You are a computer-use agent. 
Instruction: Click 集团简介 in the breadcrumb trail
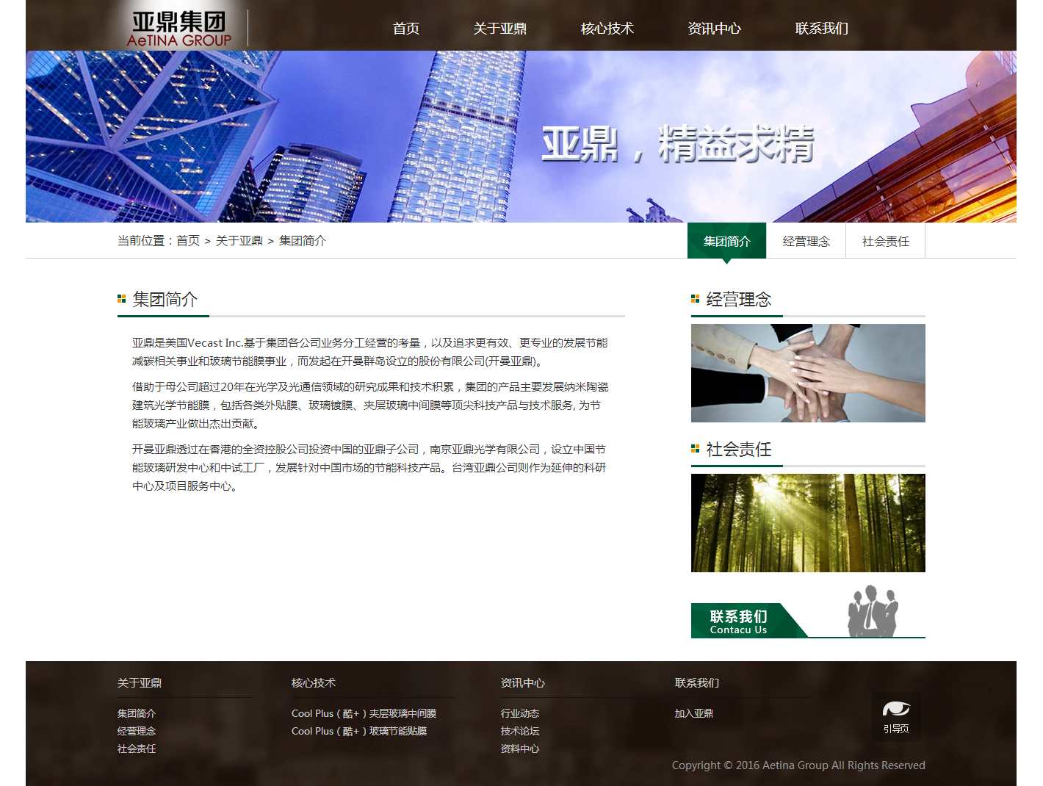303,241
